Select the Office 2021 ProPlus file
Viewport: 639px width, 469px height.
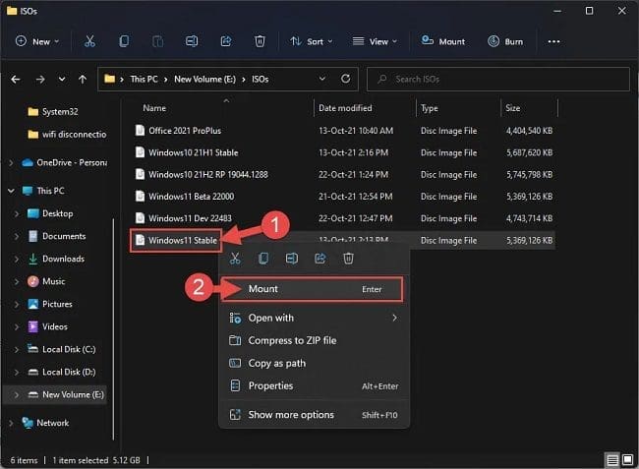tap(185, 131)
